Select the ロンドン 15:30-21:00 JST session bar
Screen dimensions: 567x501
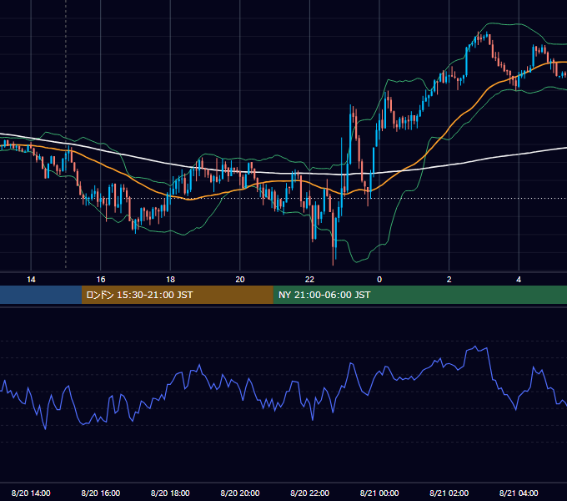click(x=177, y=295)
